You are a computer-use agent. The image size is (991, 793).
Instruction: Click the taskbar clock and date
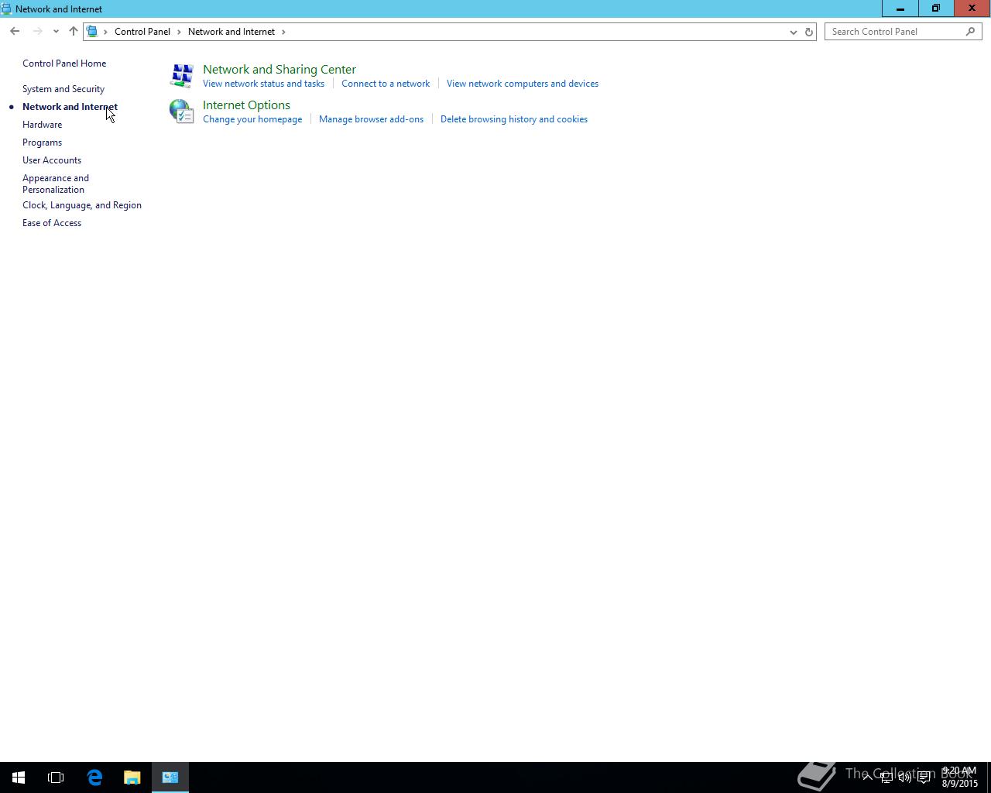(959, 778)
